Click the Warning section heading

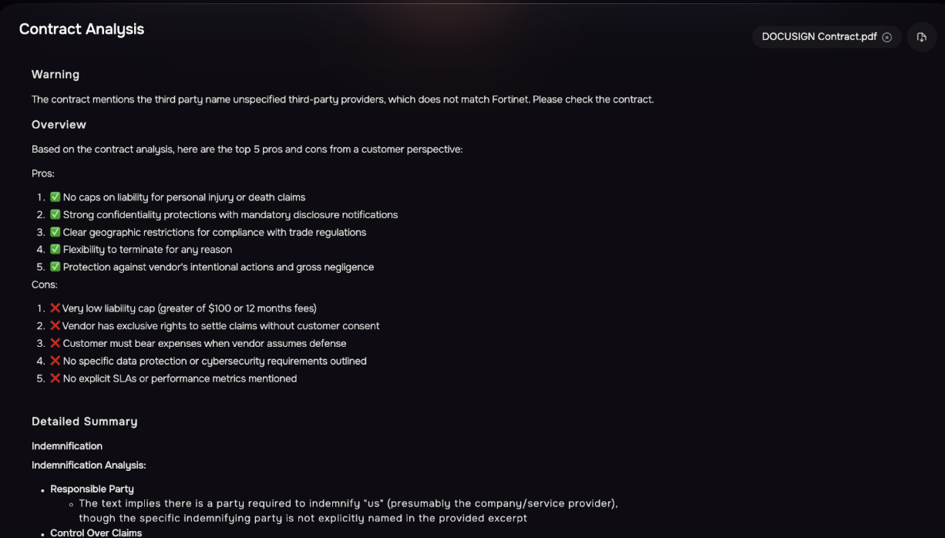point(55,75)
